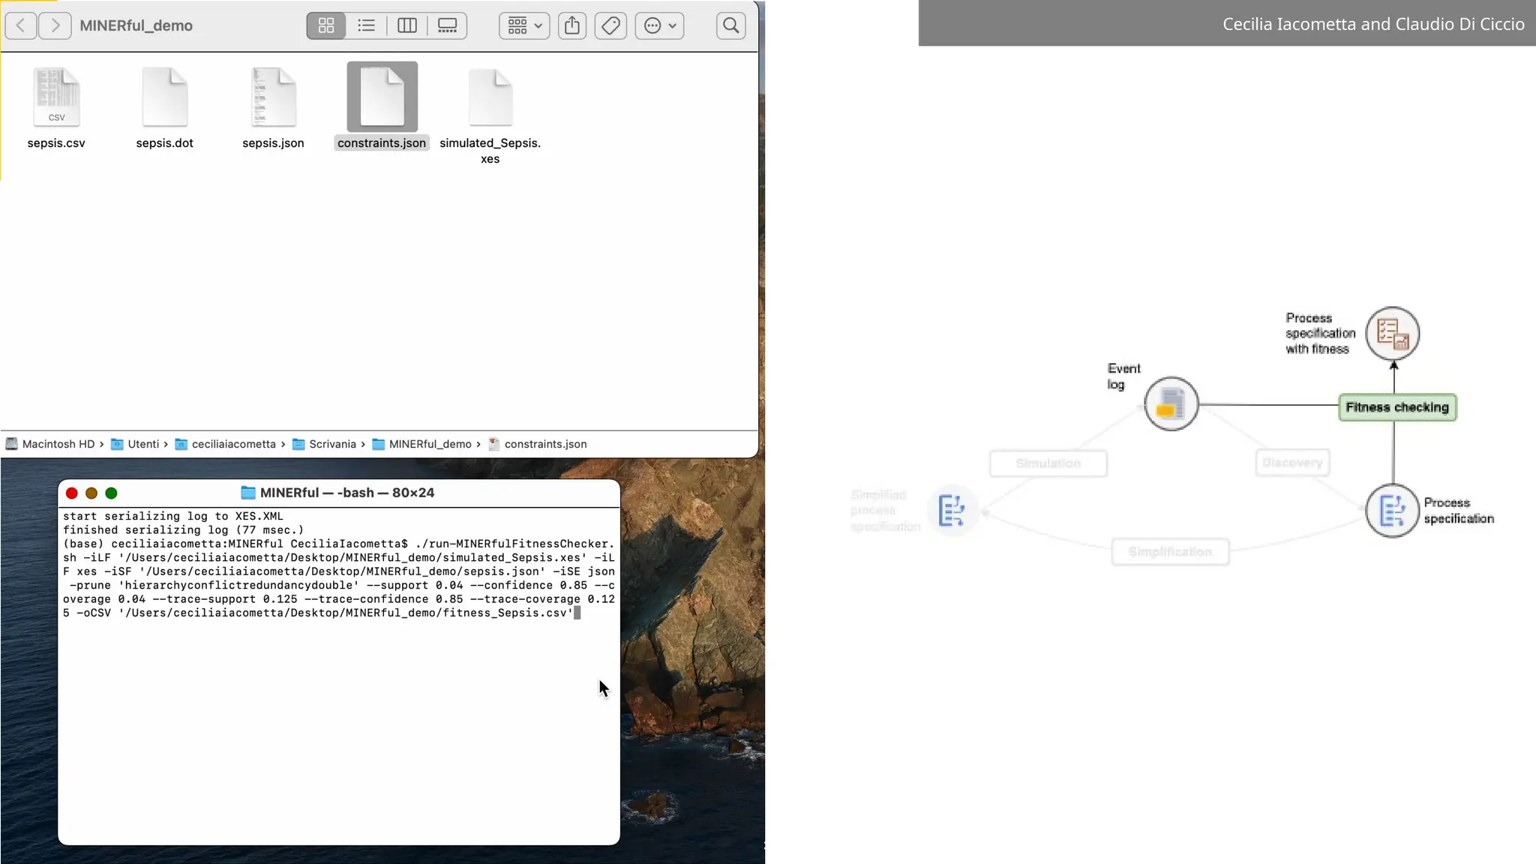Click the Event log diagram node
The width and height of the screenshot is (1536, 864).
click(1171, 404)
